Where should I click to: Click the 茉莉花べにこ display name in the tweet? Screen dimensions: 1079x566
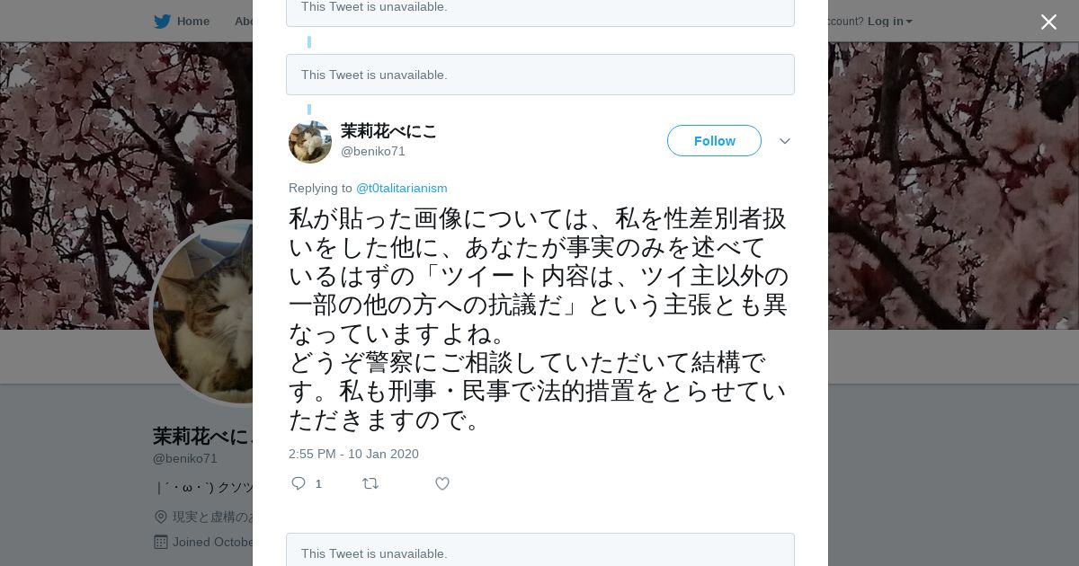(x=388, y=131)
